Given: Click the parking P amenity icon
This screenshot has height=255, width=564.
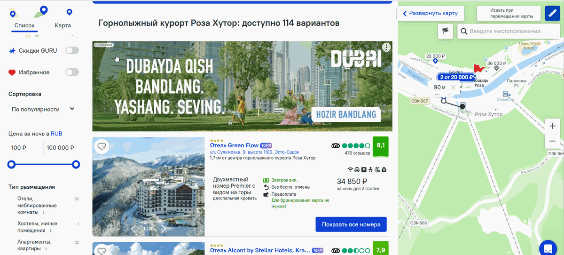Looking at the screenshot, I should [x=364, y=169].
